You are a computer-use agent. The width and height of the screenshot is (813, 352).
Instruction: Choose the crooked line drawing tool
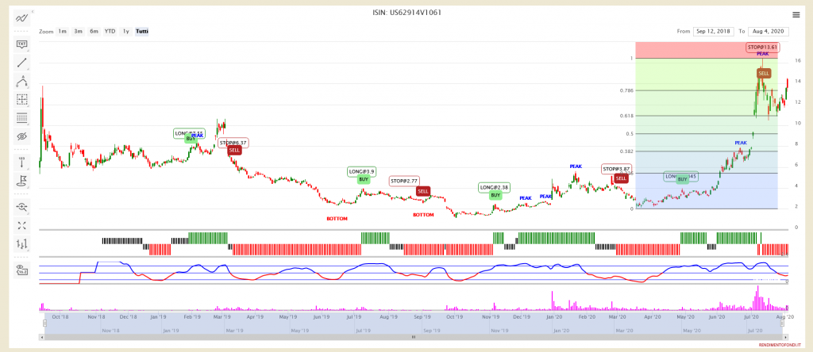(x=22, y=81)
